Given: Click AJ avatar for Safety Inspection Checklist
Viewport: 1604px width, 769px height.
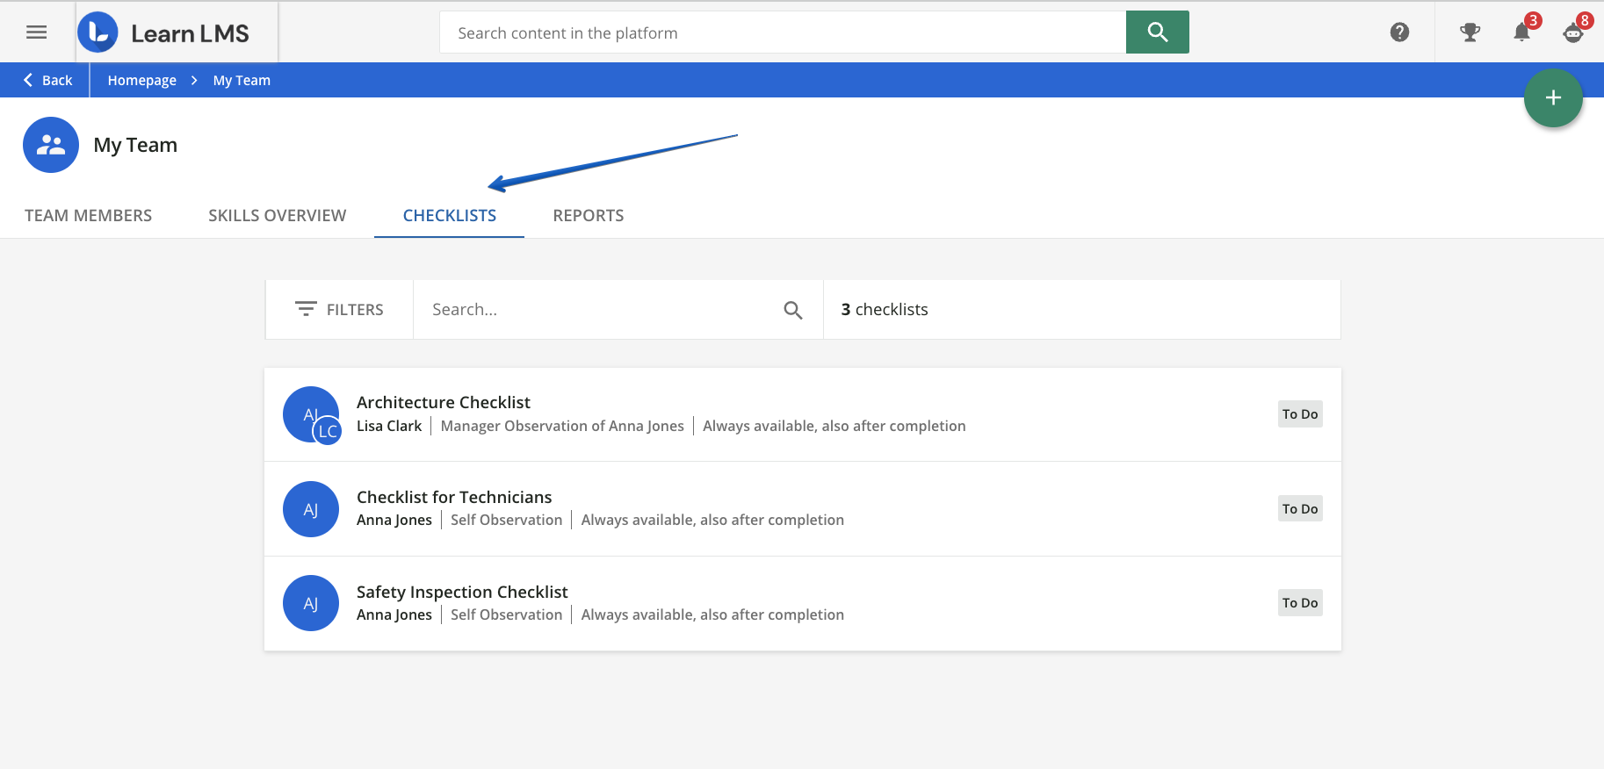Looking at the screenshot, I should pos(311,603).
